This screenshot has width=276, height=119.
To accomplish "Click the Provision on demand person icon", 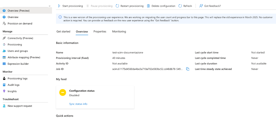I will [x=4, y=23].
